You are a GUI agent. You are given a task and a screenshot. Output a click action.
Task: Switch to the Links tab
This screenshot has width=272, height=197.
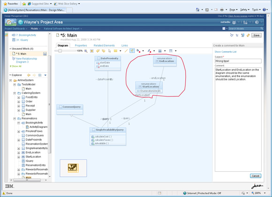coord(125,46)
